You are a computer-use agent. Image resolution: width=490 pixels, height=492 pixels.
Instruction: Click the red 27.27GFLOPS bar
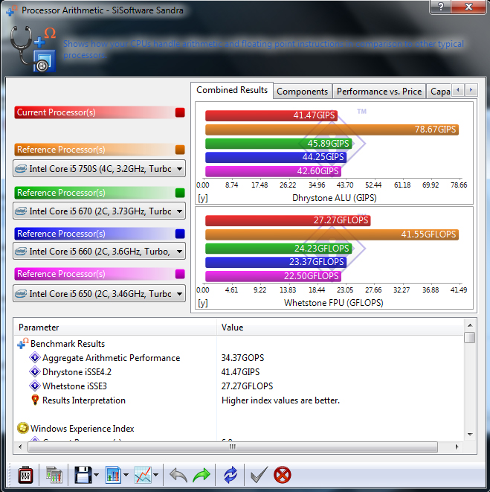(288, 220)
